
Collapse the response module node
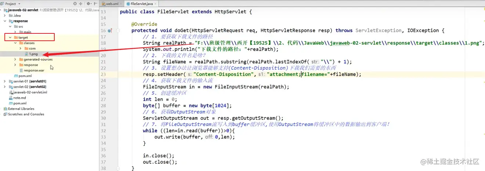5,21
